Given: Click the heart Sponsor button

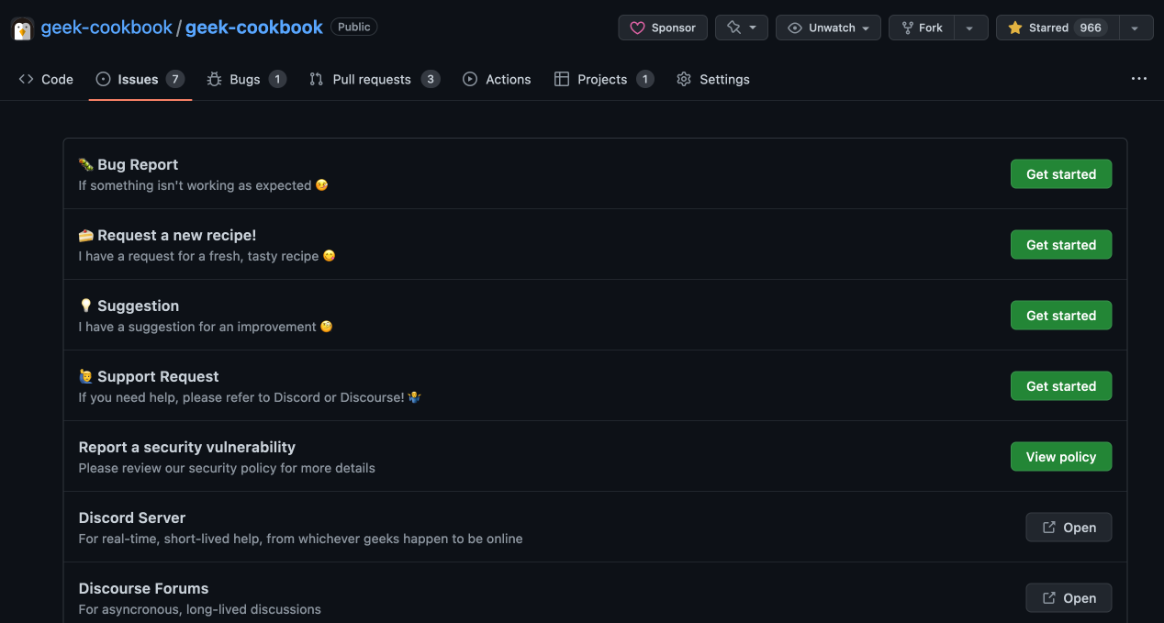Looking at the screenshot, I should (663, 28).
